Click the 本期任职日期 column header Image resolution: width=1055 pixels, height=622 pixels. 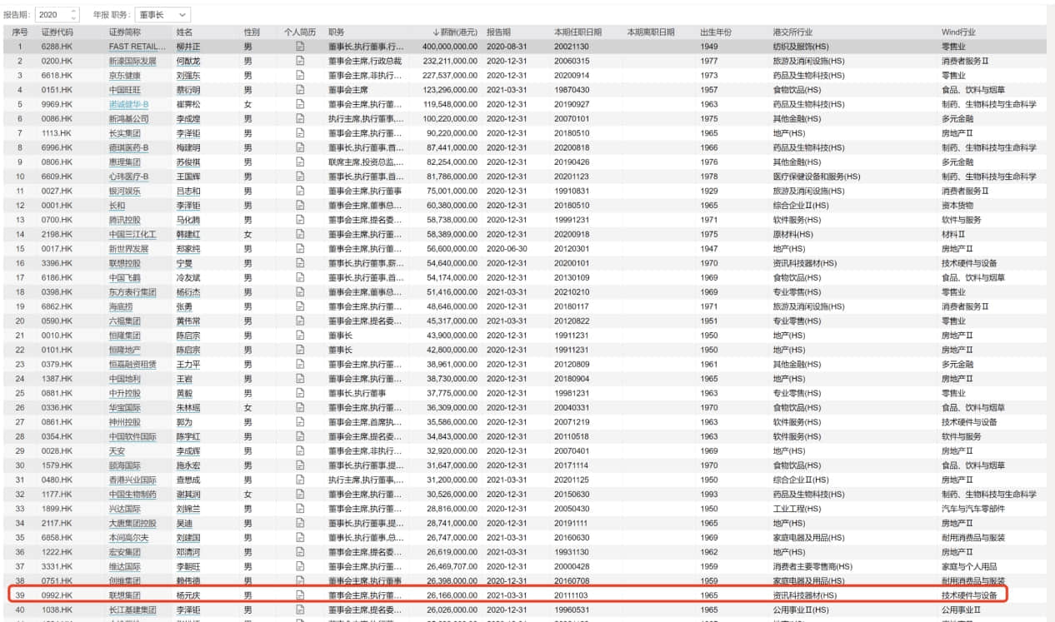[577, 32]
